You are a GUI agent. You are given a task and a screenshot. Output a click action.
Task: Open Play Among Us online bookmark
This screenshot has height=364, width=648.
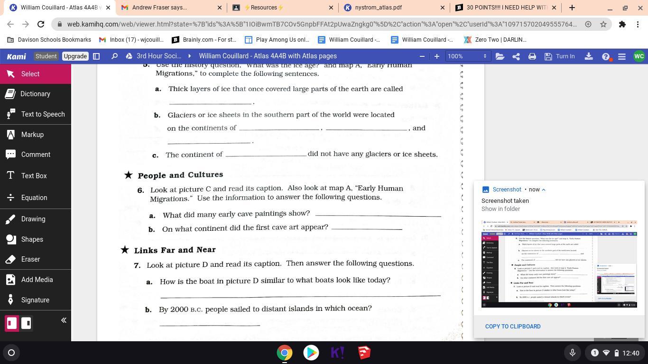coord(277,40)
